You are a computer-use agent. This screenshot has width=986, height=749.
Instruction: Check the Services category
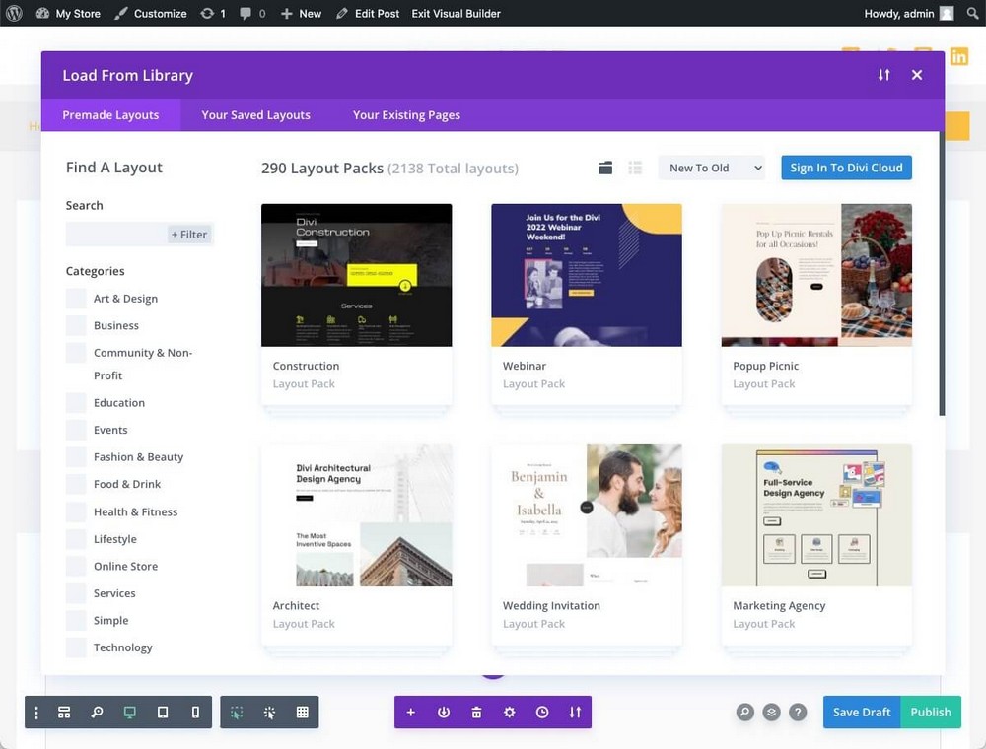[76, 593]
